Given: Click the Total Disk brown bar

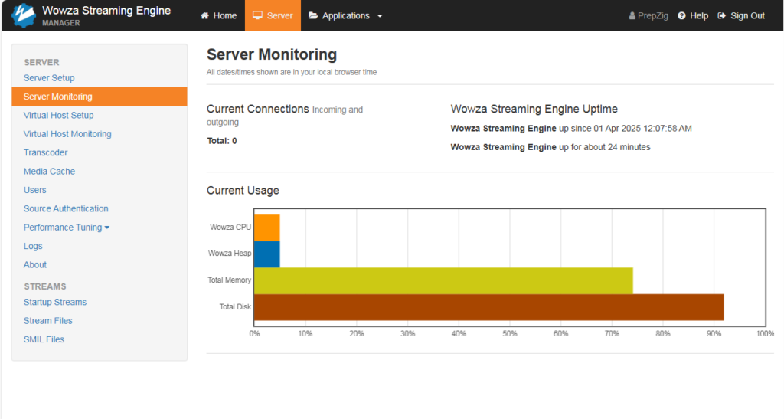Looking at the screenshot, I should pyautogui.click(x=489, y=307).
